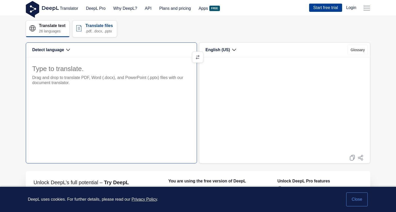Switch to the Translate files tab

coord(95,29)
